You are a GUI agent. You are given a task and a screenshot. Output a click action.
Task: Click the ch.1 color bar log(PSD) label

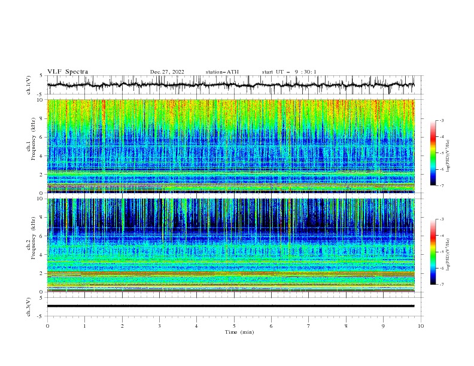point(448,156)
